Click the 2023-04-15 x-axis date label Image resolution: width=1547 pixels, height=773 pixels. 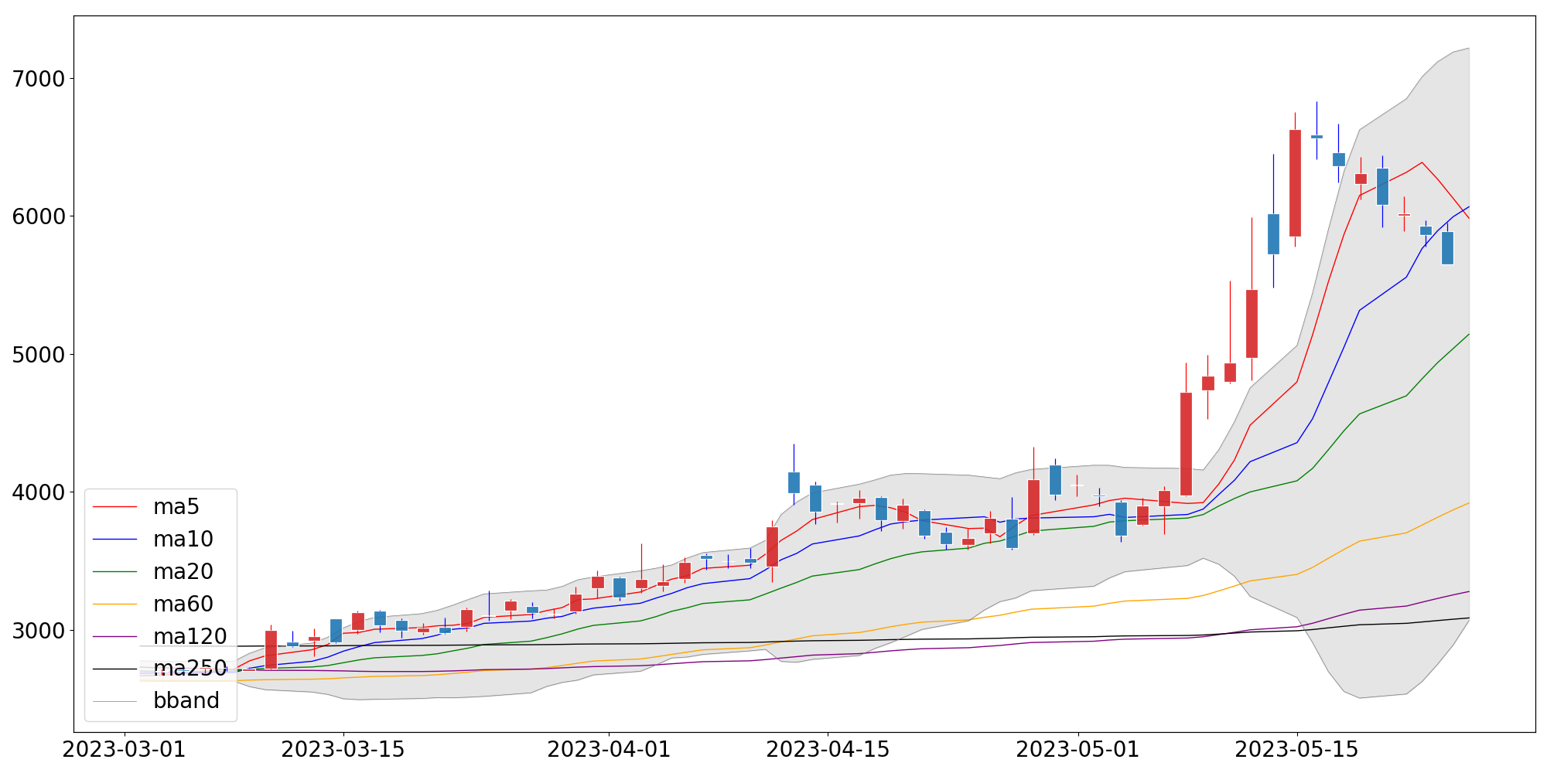pyautogui.click(x=828, y=750)
